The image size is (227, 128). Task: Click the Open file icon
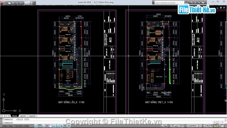13,3
